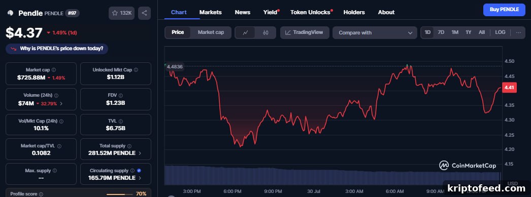
Task: Click FDV info icon
Action: 121,96
